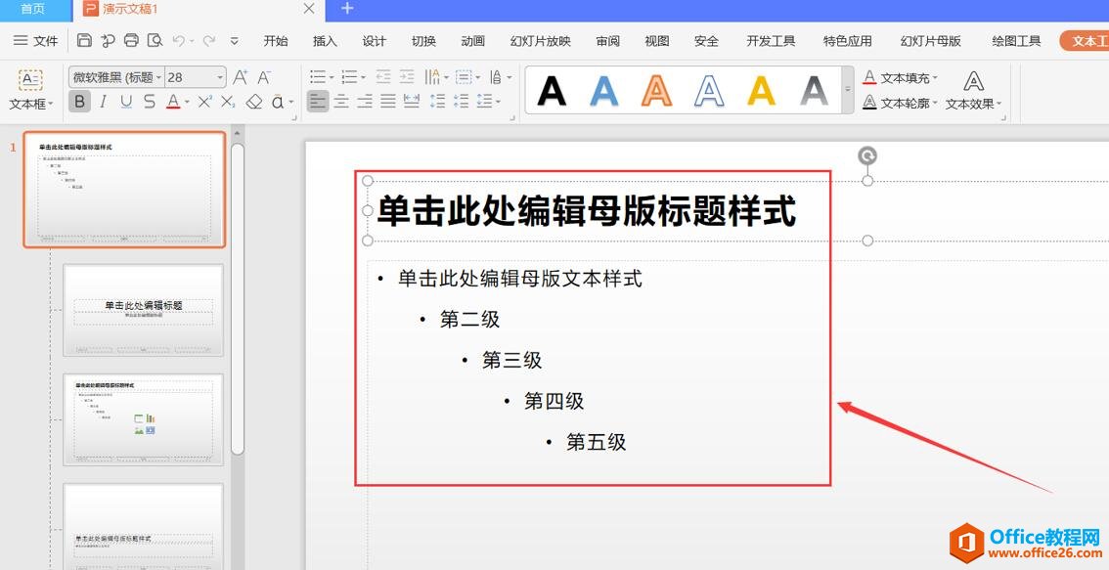
Task: Click the Print icon in quick toolbar
Action: 131,40
